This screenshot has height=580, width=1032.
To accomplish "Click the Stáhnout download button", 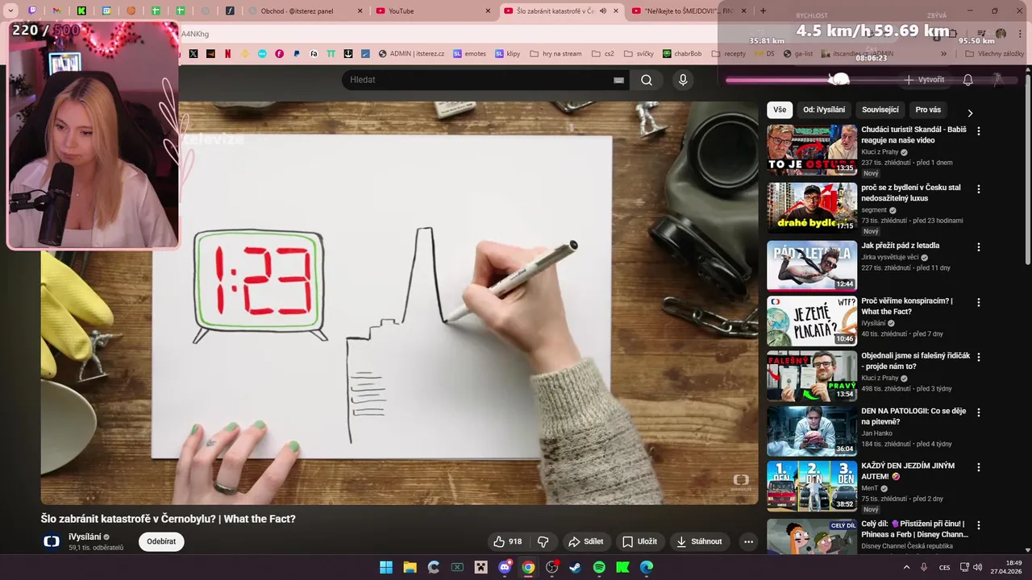I will [699, 541].
